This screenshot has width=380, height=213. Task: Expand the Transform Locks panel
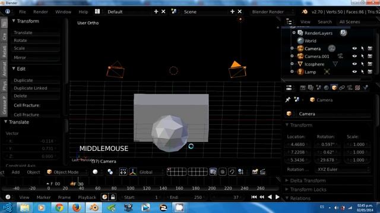click(x=287, y=189)
